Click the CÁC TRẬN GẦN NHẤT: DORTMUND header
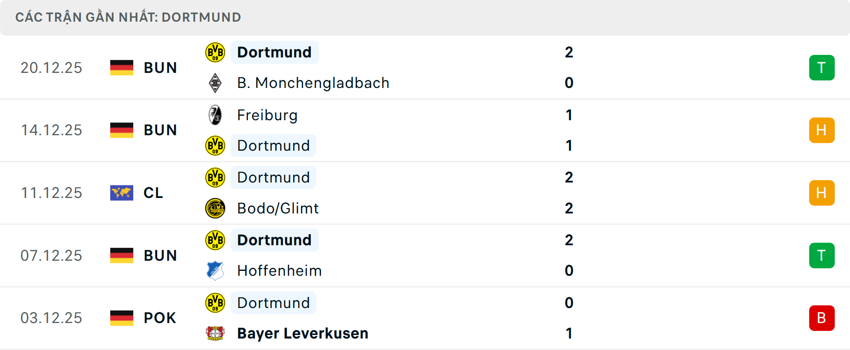This screenshot has height=350, width=850. 128,17
